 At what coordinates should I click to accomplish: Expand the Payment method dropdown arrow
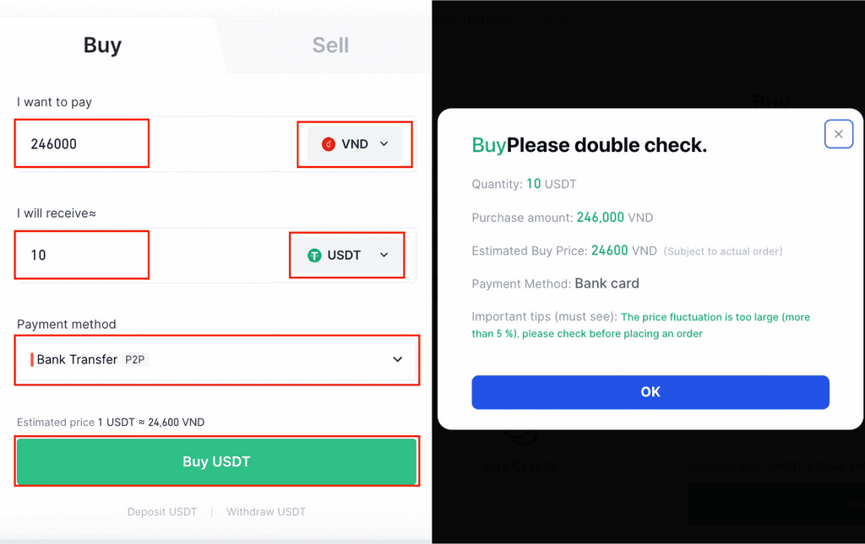pos(398,360)
